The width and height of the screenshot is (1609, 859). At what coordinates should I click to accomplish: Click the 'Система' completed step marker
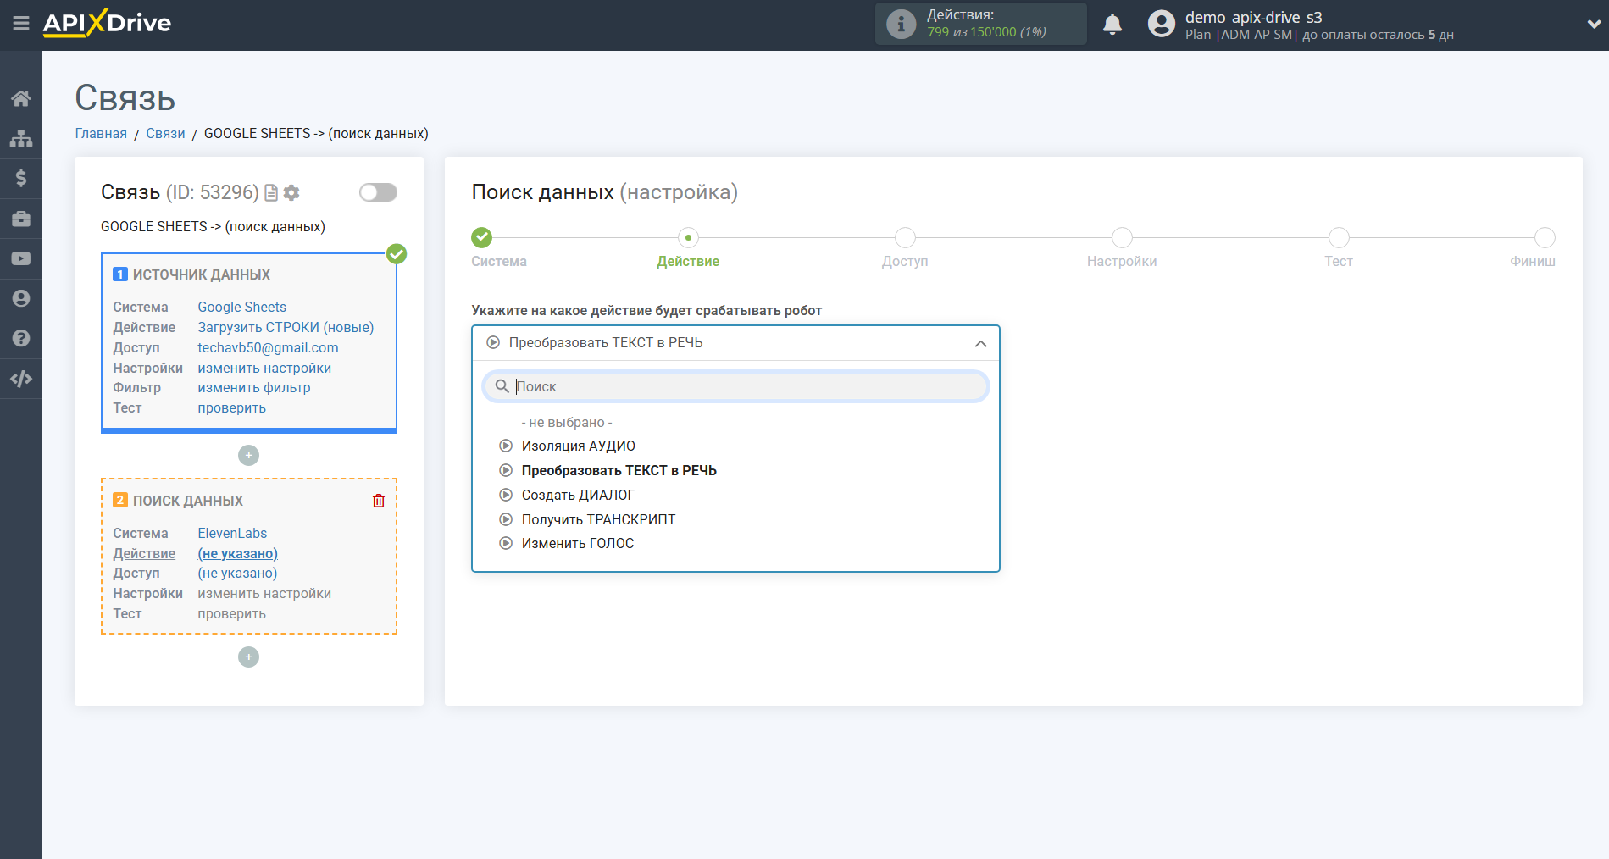482,238
